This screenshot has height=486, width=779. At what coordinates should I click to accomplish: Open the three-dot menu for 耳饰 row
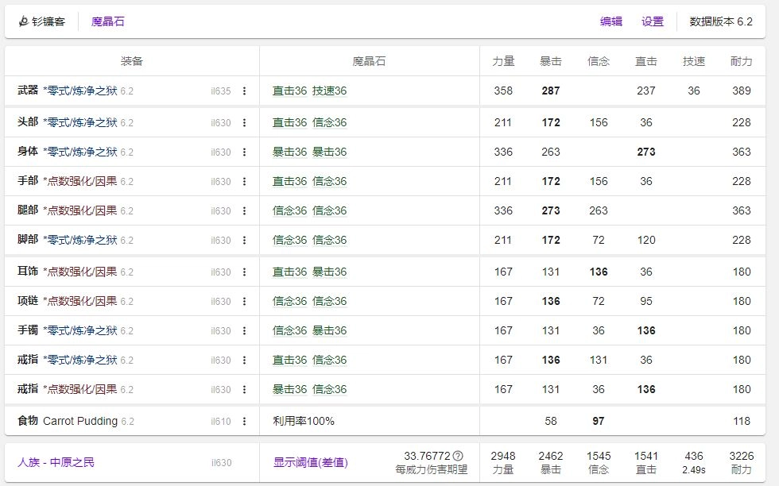coord(244,272)
